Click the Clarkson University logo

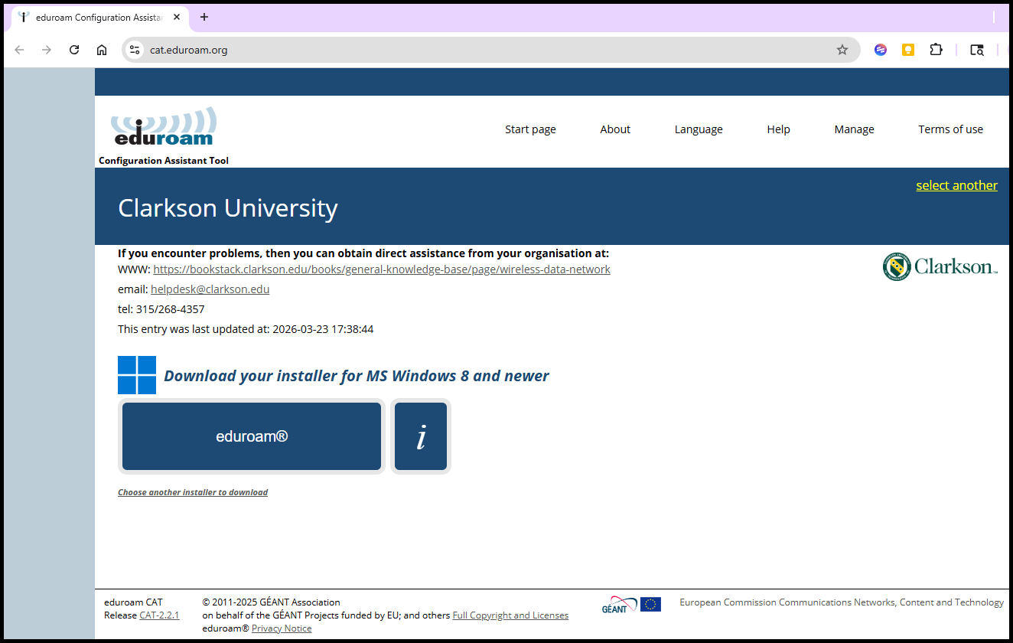[x=940, y=266]
